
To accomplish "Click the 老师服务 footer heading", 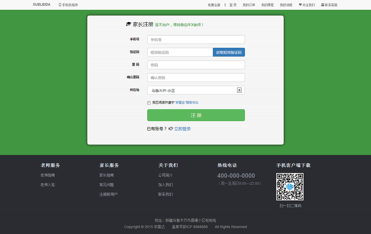I will [50, 165].
